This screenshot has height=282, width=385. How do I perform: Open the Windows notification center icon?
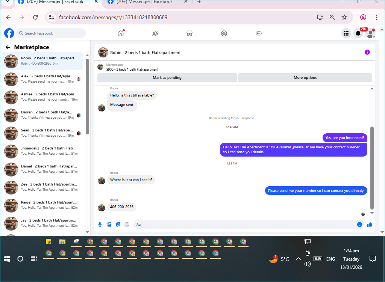point(373,259)
